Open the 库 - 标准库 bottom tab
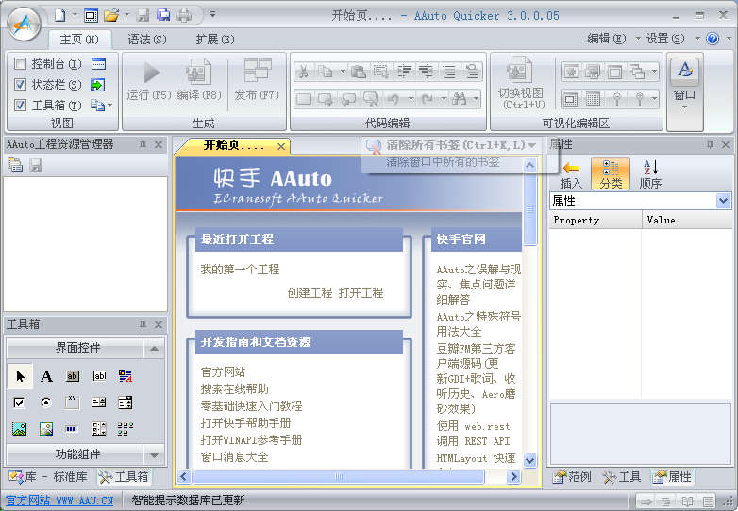 click(48, 477)
